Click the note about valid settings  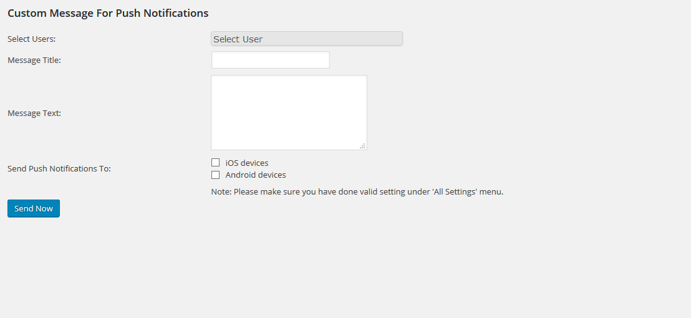(357, 192)
